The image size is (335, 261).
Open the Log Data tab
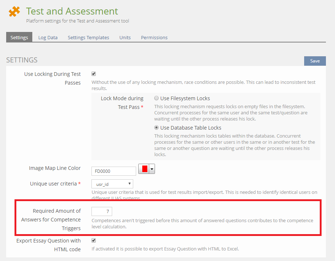(x=48, y=37)
